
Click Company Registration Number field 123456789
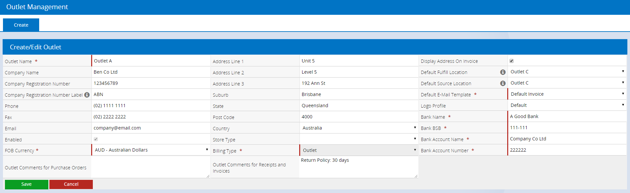point(151,83)
